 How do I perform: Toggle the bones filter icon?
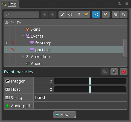(62, 15)
